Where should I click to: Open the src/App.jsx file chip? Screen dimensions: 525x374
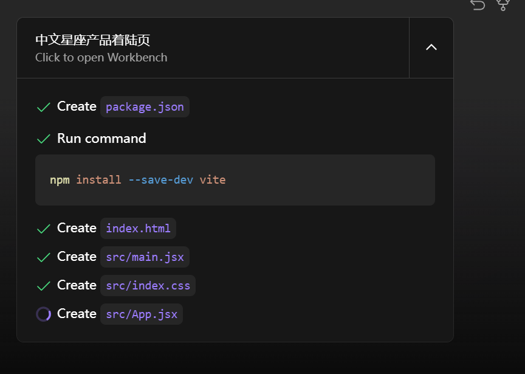(x=142, y=314)
